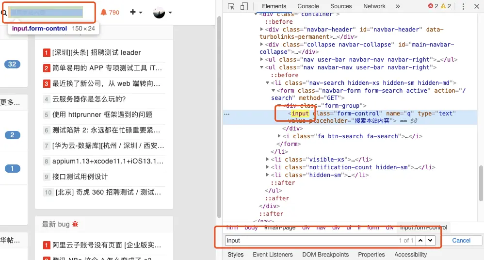Click the blue badge showing 2
Image resolution: width=484 pixels, height=260 pixels.
click(12, 135)
